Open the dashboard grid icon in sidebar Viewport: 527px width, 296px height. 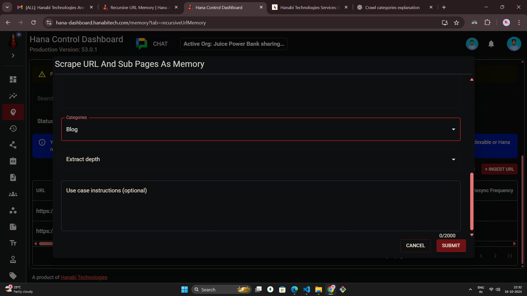tap(13, 79)
